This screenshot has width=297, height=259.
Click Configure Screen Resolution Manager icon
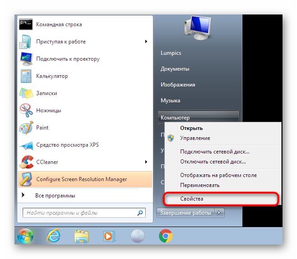click(26, 179)
